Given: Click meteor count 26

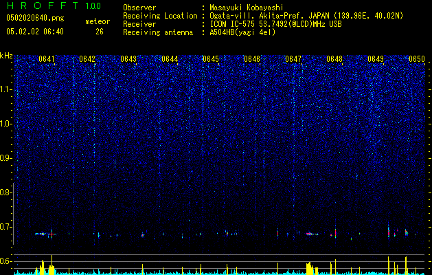Looking at the screenshot, I should (x=100, y=32).
